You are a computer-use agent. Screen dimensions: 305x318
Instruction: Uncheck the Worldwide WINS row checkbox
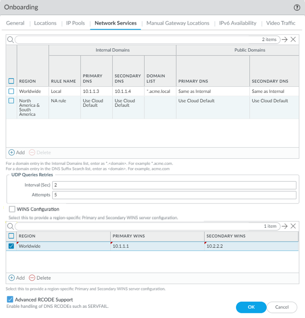(x=11, y=246)
